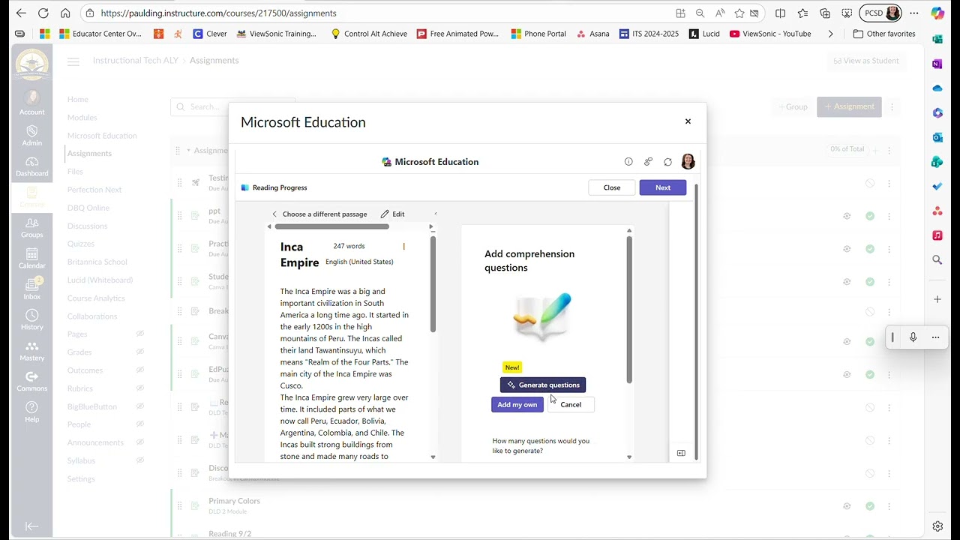The height and width of the screenshot is (540, 960).
Task: Toggle publish status of EdPuz… assignment
Action: click(870, 374)
